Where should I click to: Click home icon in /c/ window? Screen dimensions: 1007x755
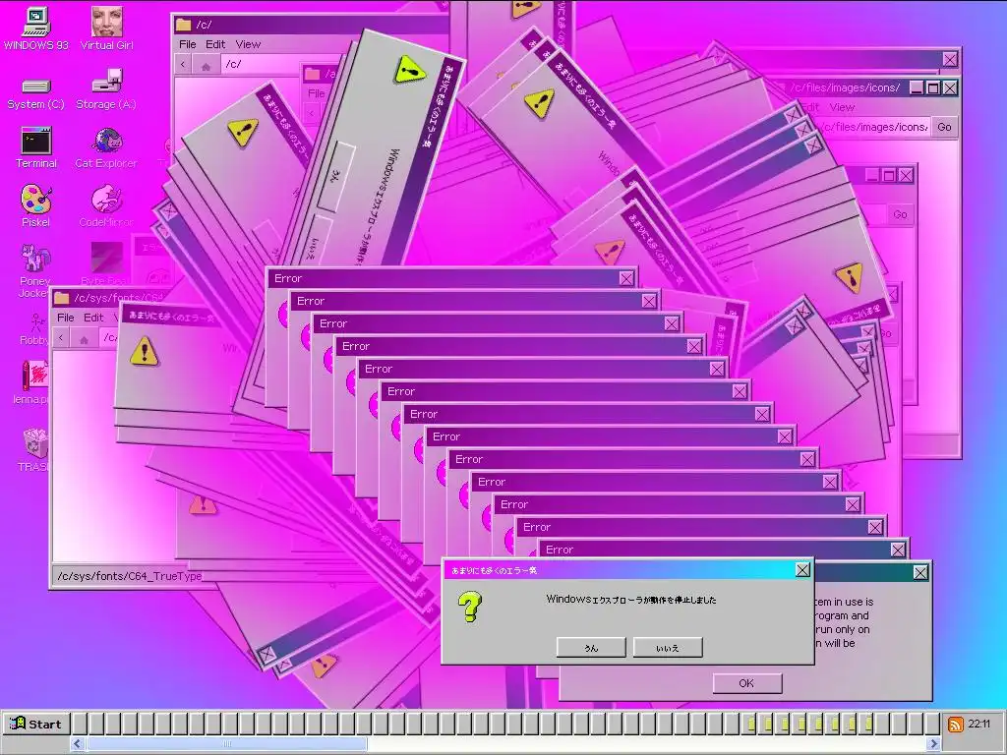pyautogui.click(x=207, y=64)
